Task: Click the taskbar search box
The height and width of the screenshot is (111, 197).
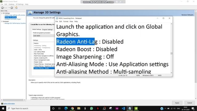Action: 28,108
